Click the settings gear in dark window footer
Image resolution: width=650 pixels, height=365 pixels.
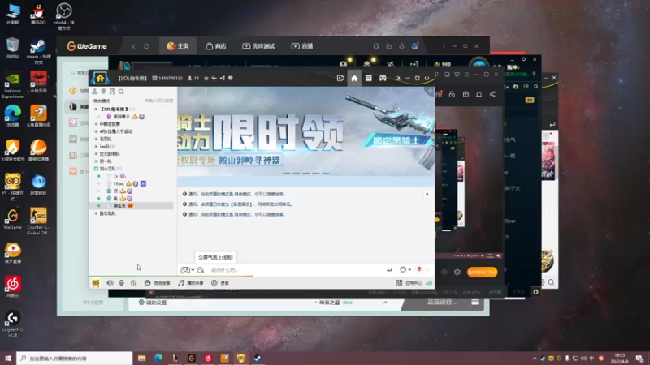457,272
